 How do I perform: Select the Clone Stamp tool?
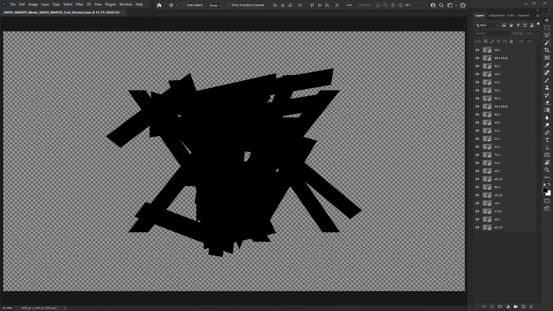pos(547,88)
